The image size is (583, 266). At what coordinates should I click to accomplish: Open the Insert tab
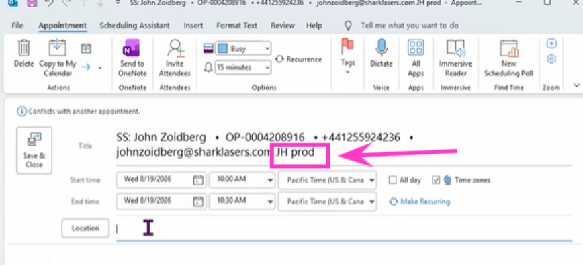point(193,26)
